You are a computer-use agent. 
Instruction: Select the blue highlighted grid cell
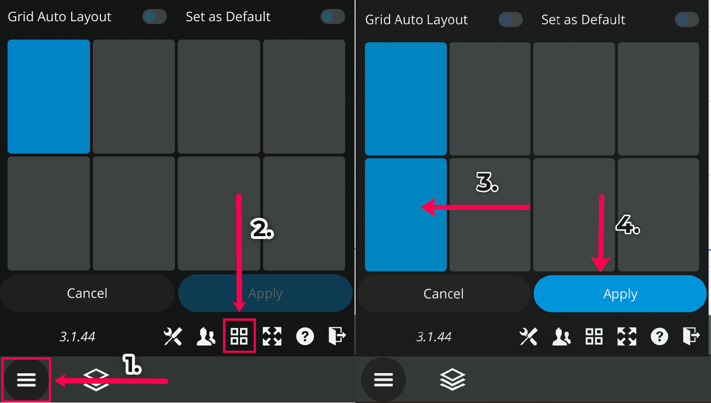(x=48, y=96)
